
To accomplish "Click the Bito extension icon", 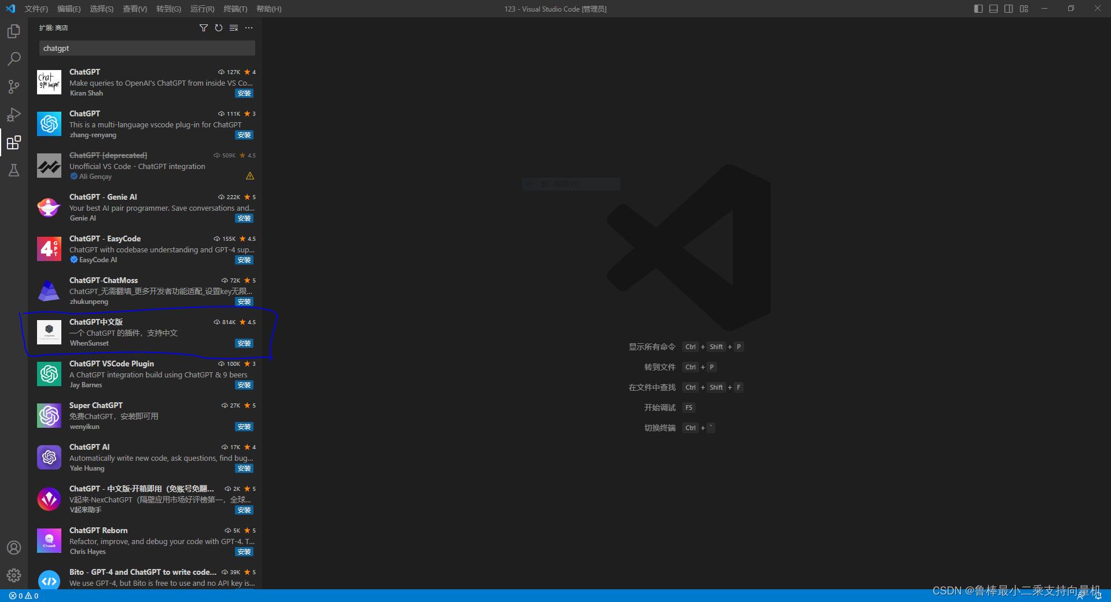I will [49, 580].
